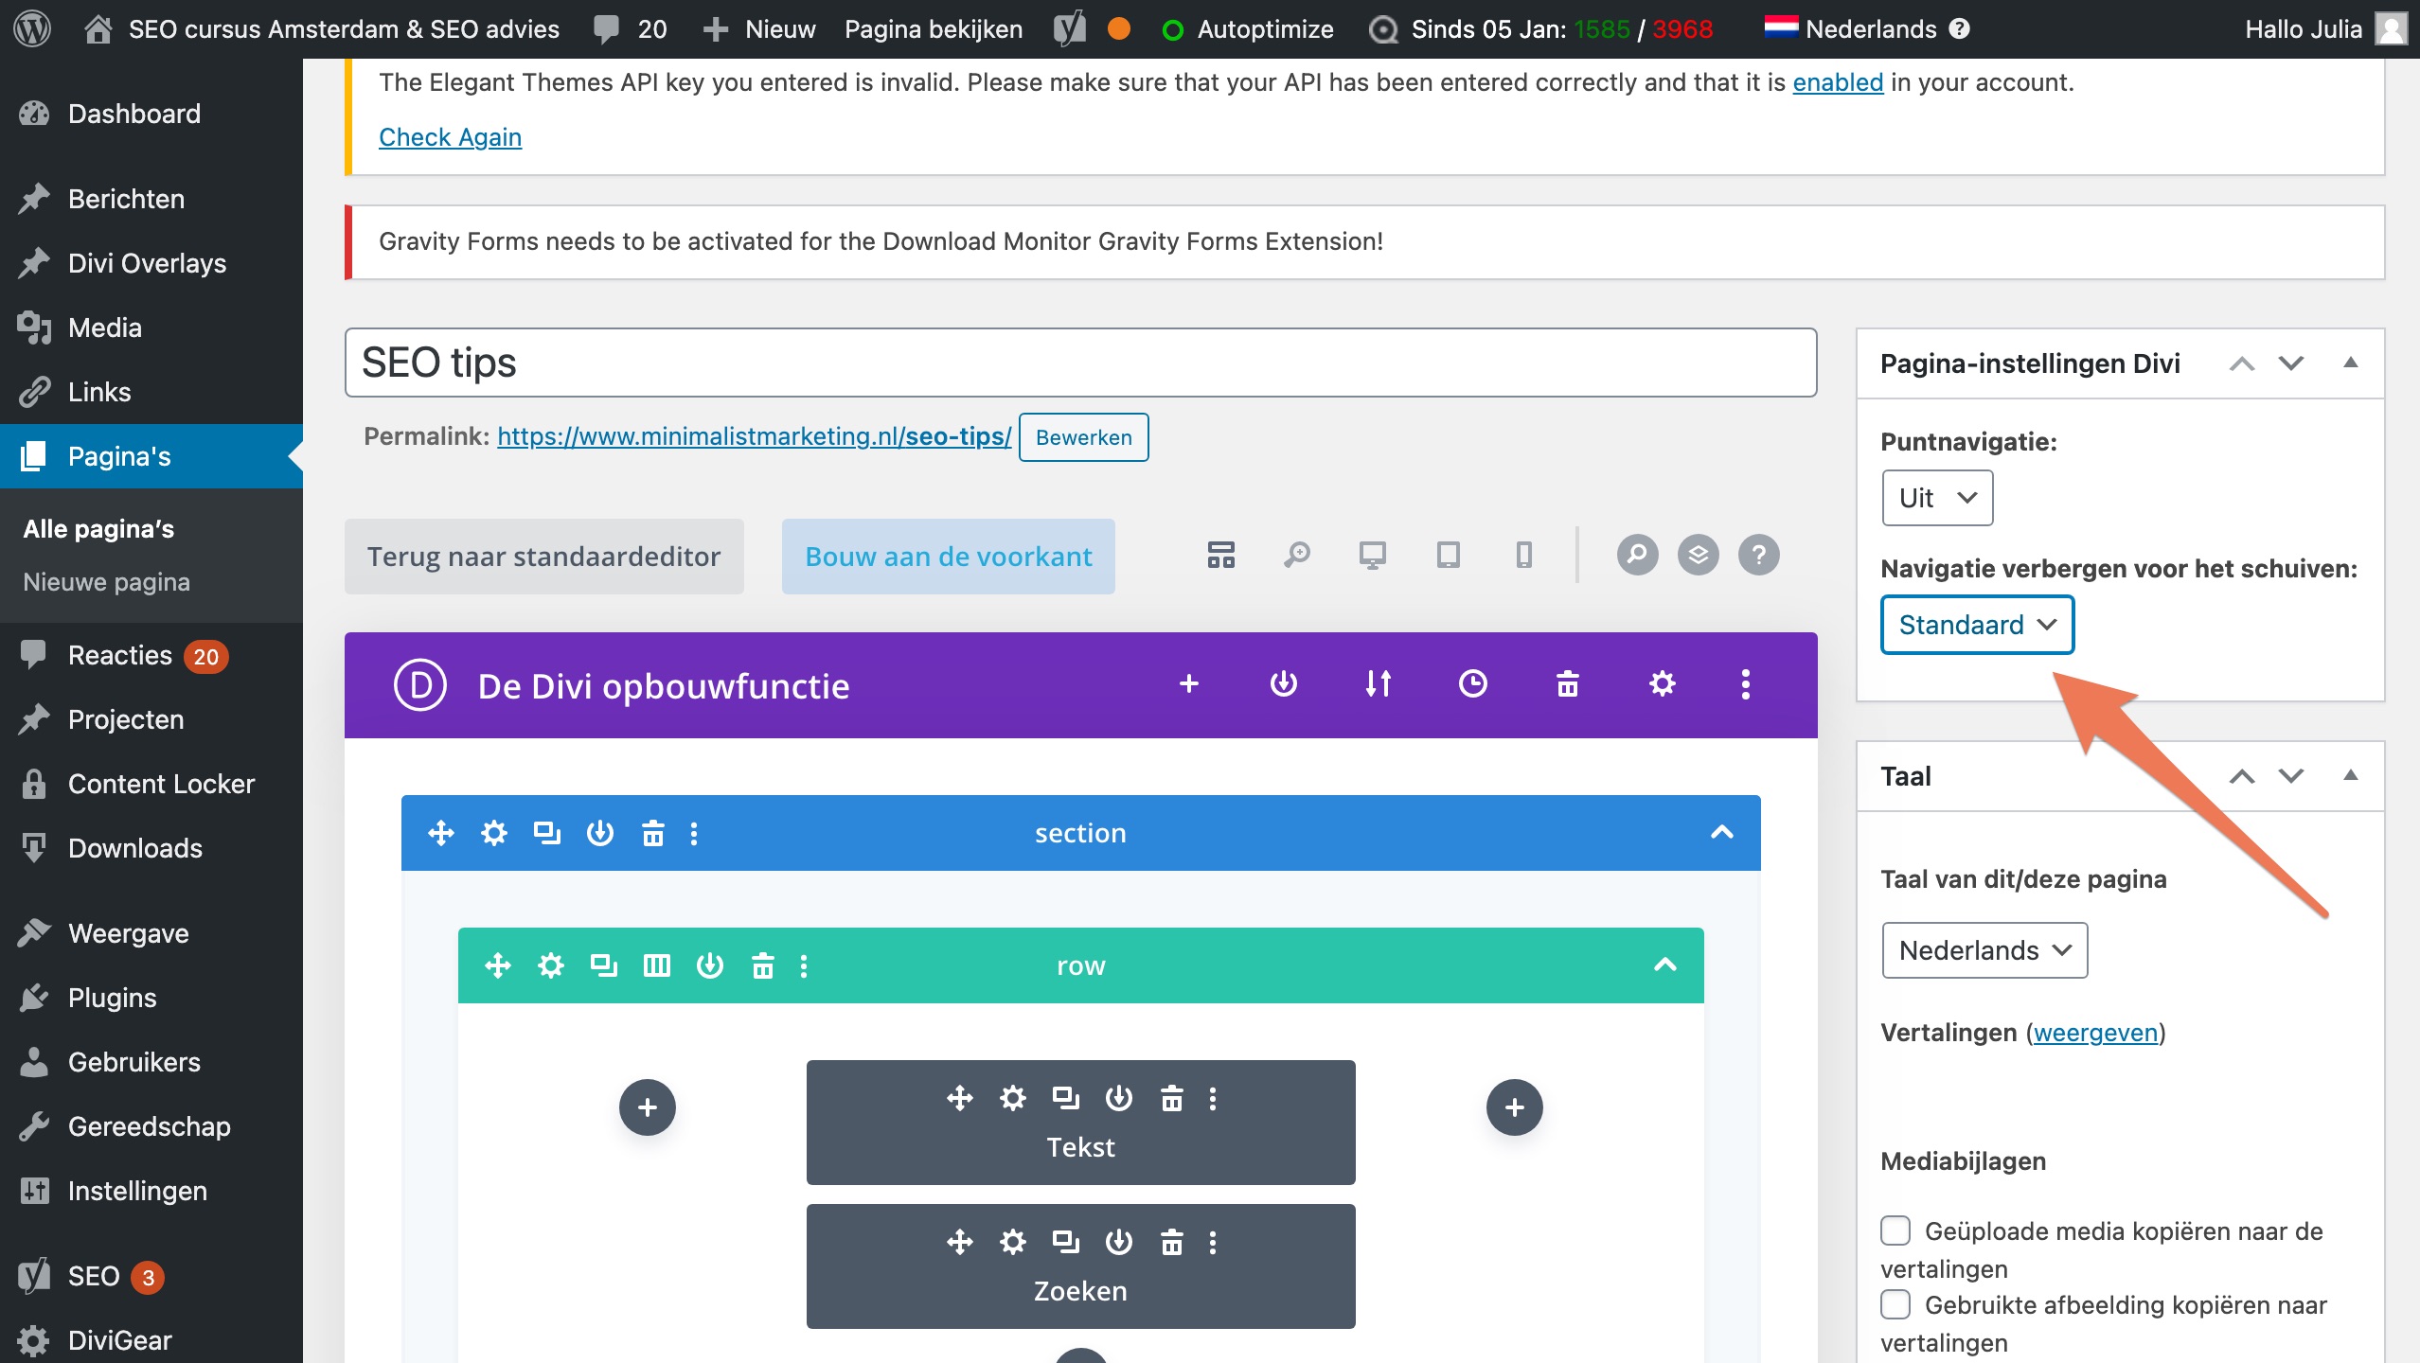Open Autoptimize admin bar item
The width and height of the screenshot is (2420, 1363).
1247,28
